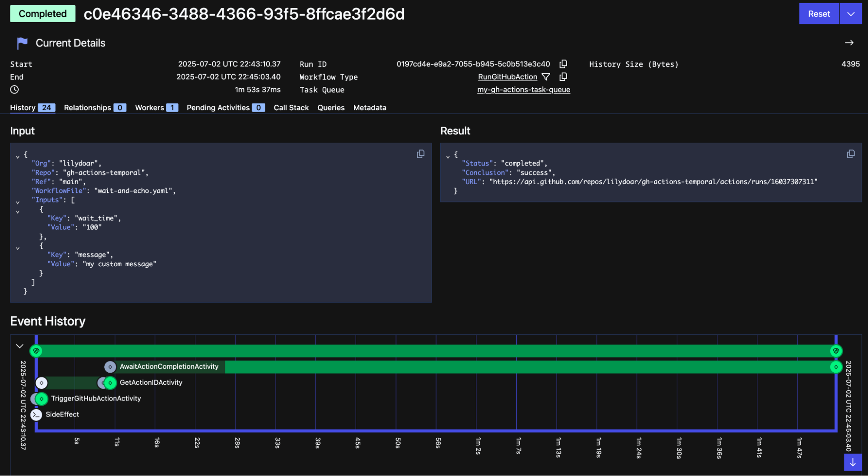Screen dimensions: 868x476
Task: Collapse the Inputs array in Input
Action: (17, 202)
